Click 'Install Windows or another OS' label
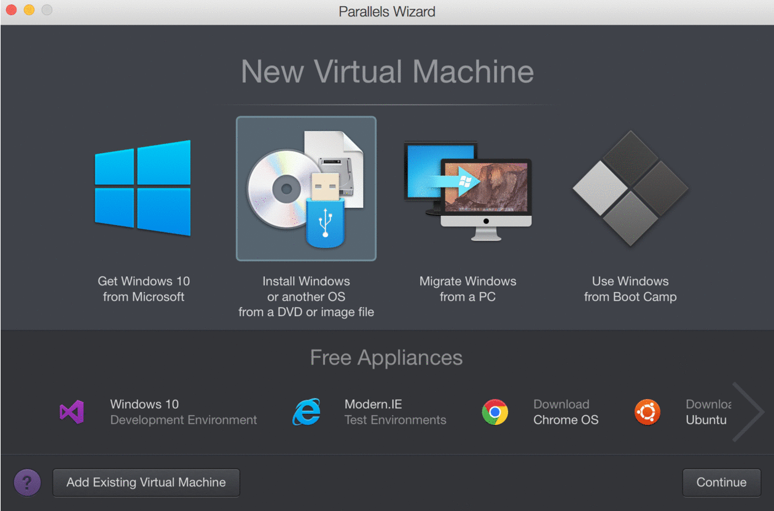 pos(306,296)
